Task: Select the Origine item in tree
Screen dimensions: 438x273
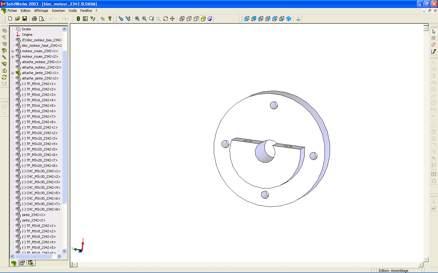Action: point(27,35)
